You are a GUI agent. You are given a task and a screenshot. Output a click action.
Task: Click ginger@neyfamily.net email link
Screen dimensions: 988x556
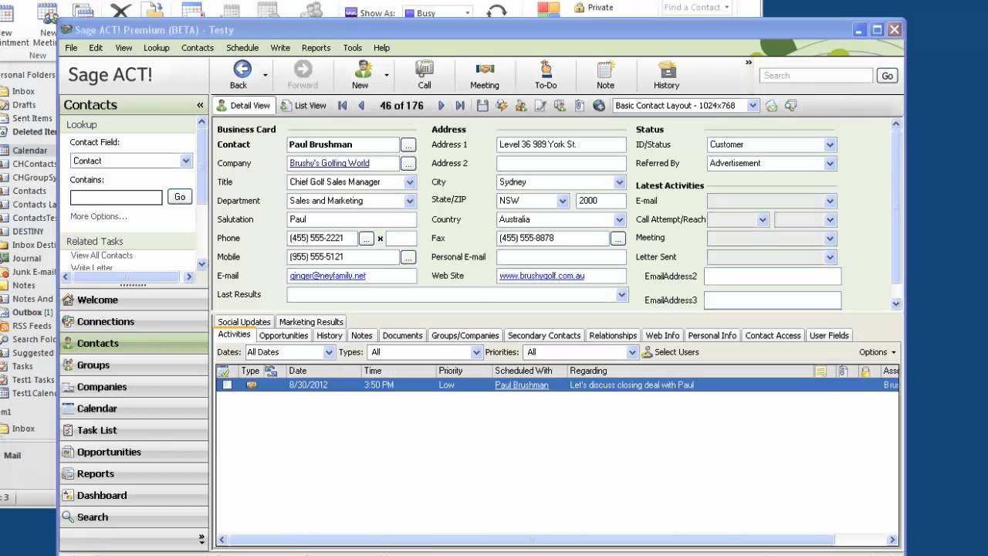click(327, 276)
